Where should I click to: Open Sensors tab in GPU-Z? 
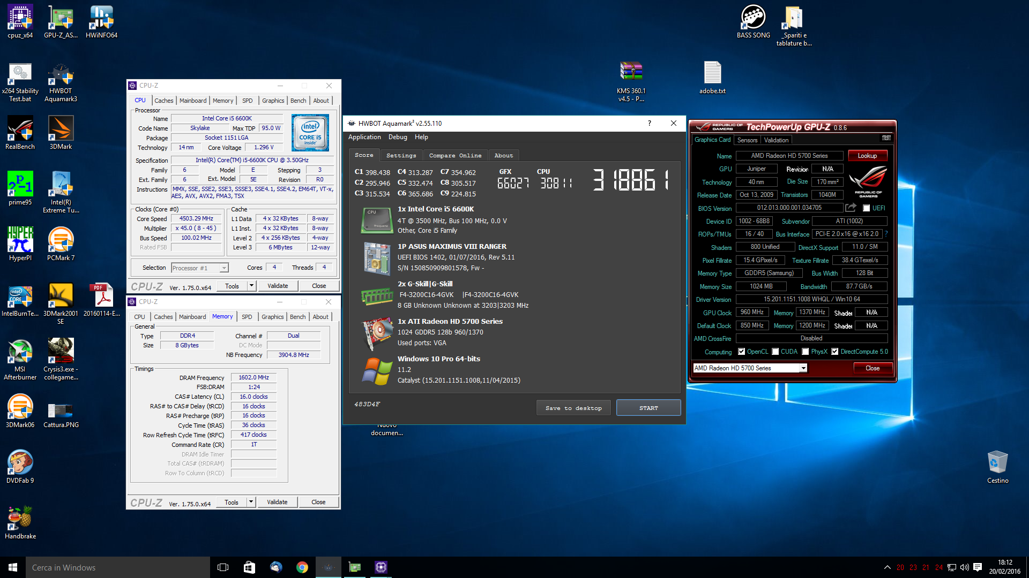(747, 140)
